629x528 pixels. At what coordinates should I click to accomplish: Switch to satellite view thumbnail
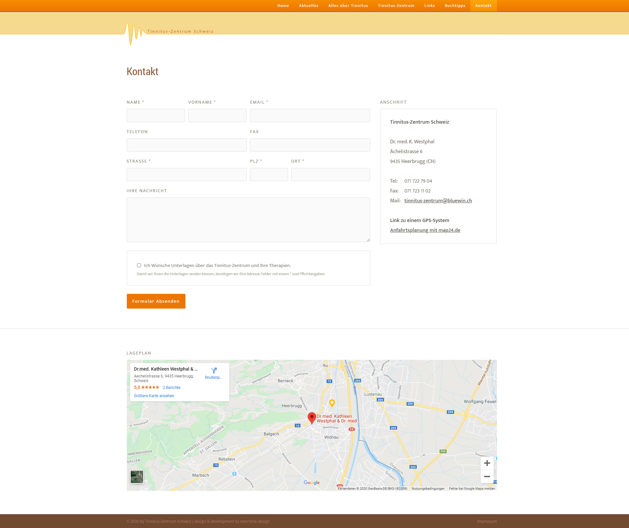point(137,477)
